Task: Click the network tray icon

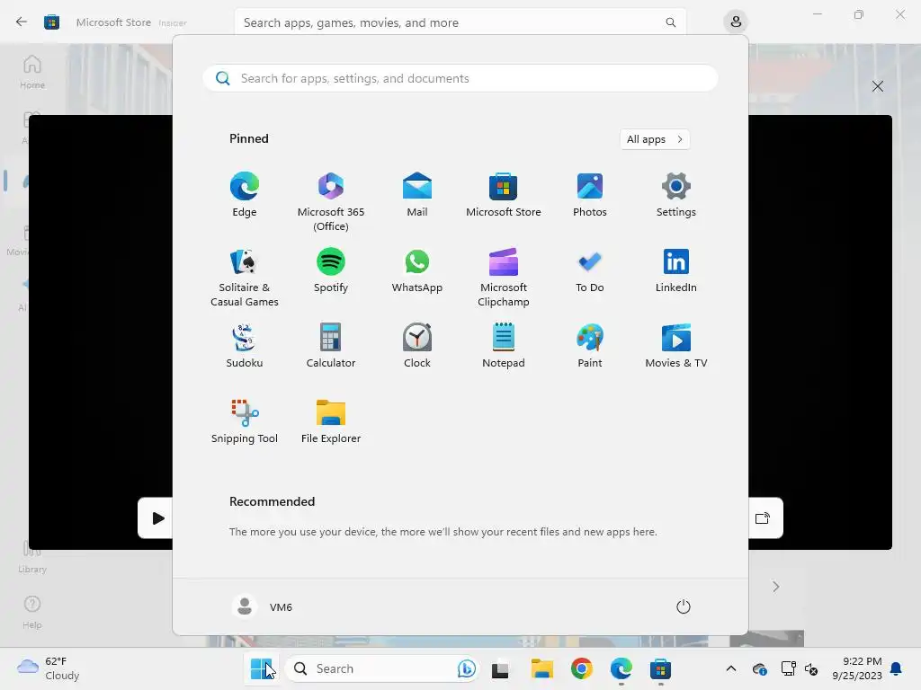Action: pos(788,668)
